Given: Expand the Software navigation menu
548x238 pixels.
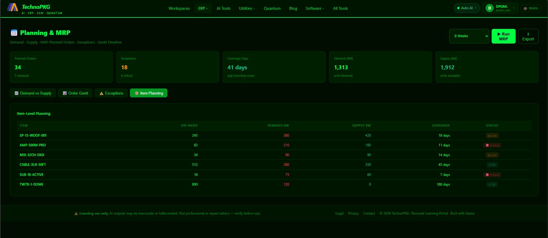Looking at the screenshot, I should coord(315,8).
